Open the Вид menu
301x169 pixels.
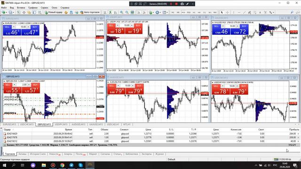tap(12, 8)
